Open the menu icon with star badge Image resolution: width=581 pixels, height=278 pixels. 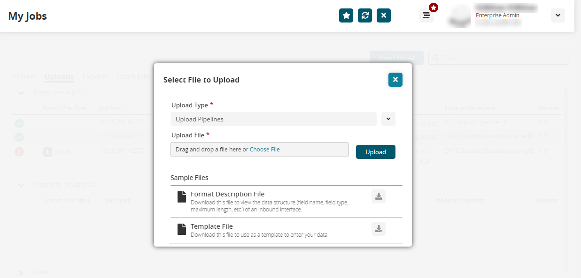(426, 15)
